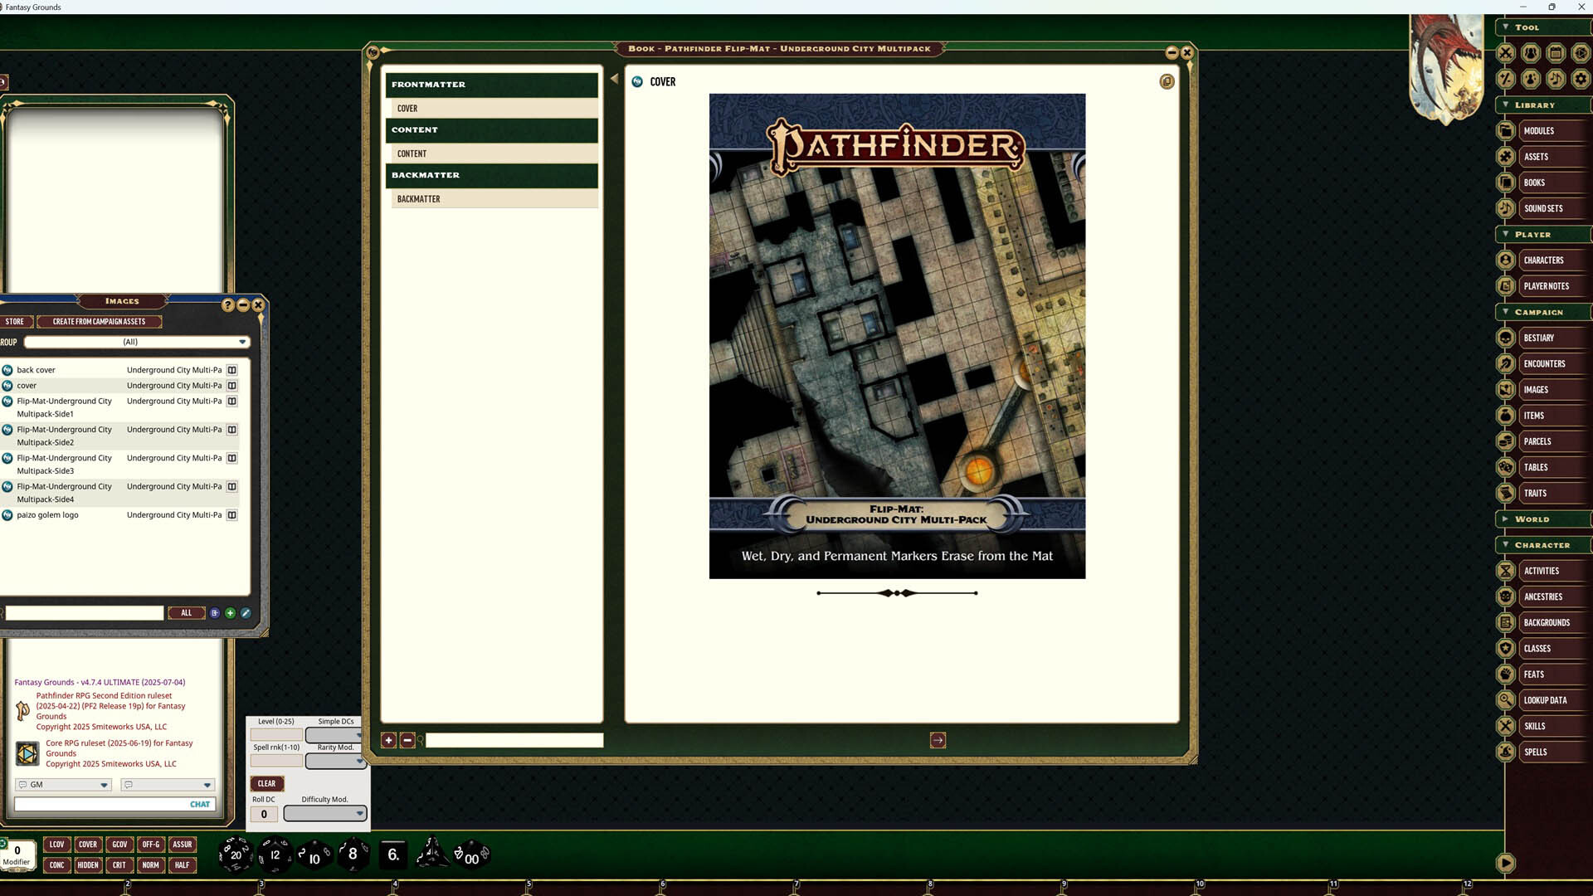The image size is (1593, 896).
Task: Click the CLEAR button in the dice panel
Action: (266, 783)
